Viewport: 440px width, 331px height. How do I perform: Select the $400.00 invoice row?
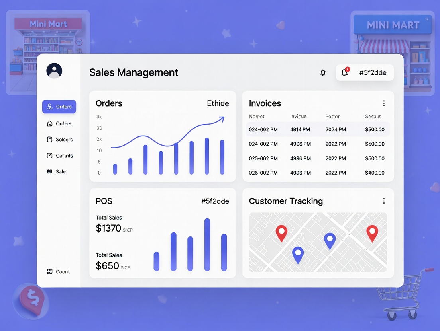(x=318, y=173)
